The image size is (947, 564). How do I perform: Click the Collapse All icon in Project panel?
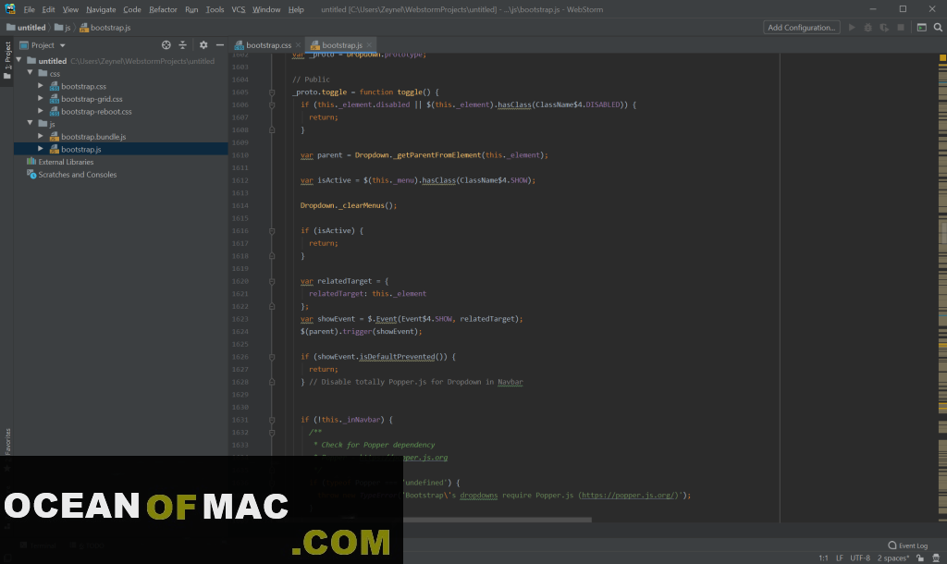(x=182, y=45)
